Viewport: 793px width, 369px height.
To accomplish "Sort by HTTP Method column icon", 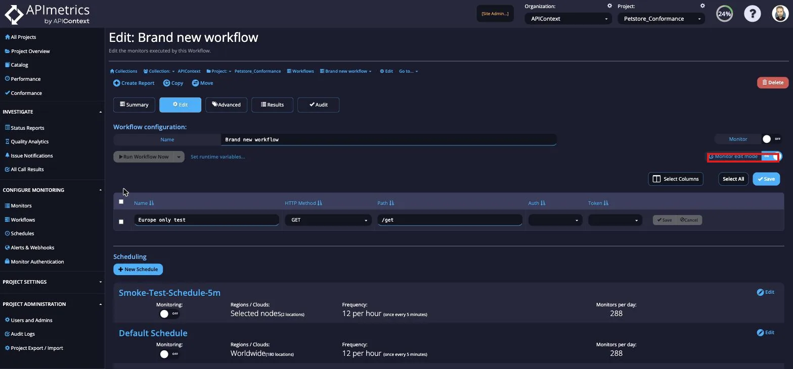I will pos(320,203).
